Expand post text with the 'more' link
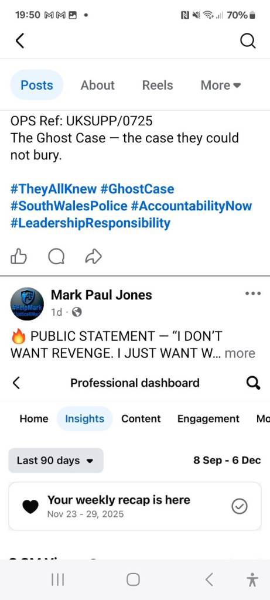Image resolution: width=270 pixels, height=600 pixels. pos(240,353)
